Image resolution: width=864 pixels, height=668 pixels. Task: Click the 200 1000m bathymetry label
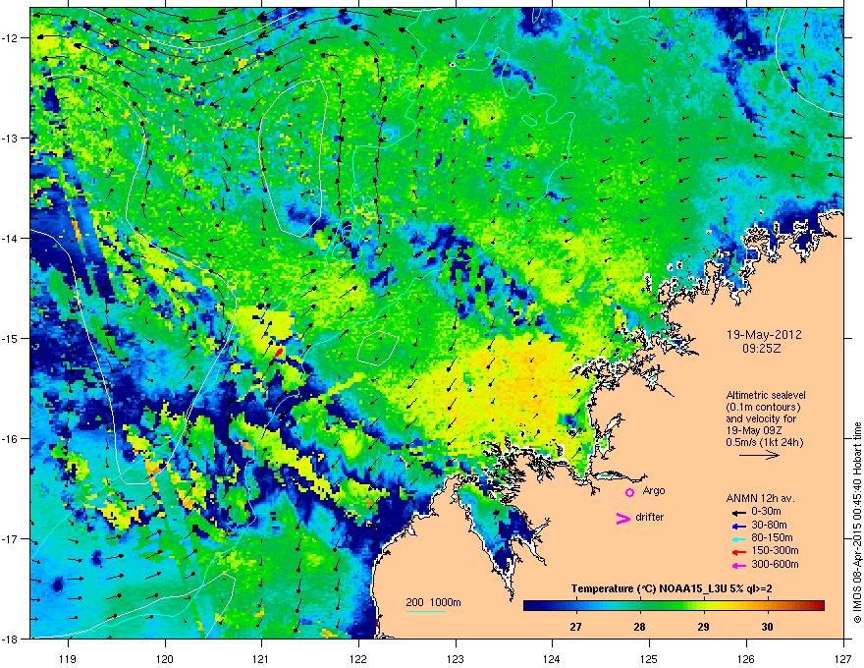tap(434, 602)
